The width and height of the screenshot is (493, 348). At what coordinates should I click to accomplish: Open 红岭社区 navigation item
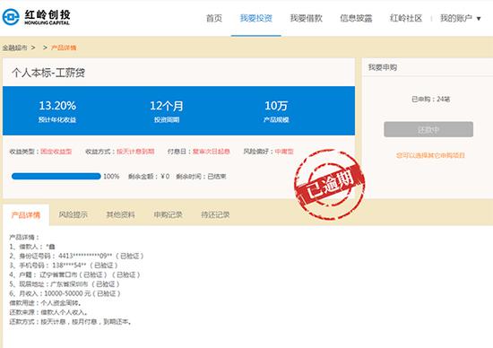[406, 18]
